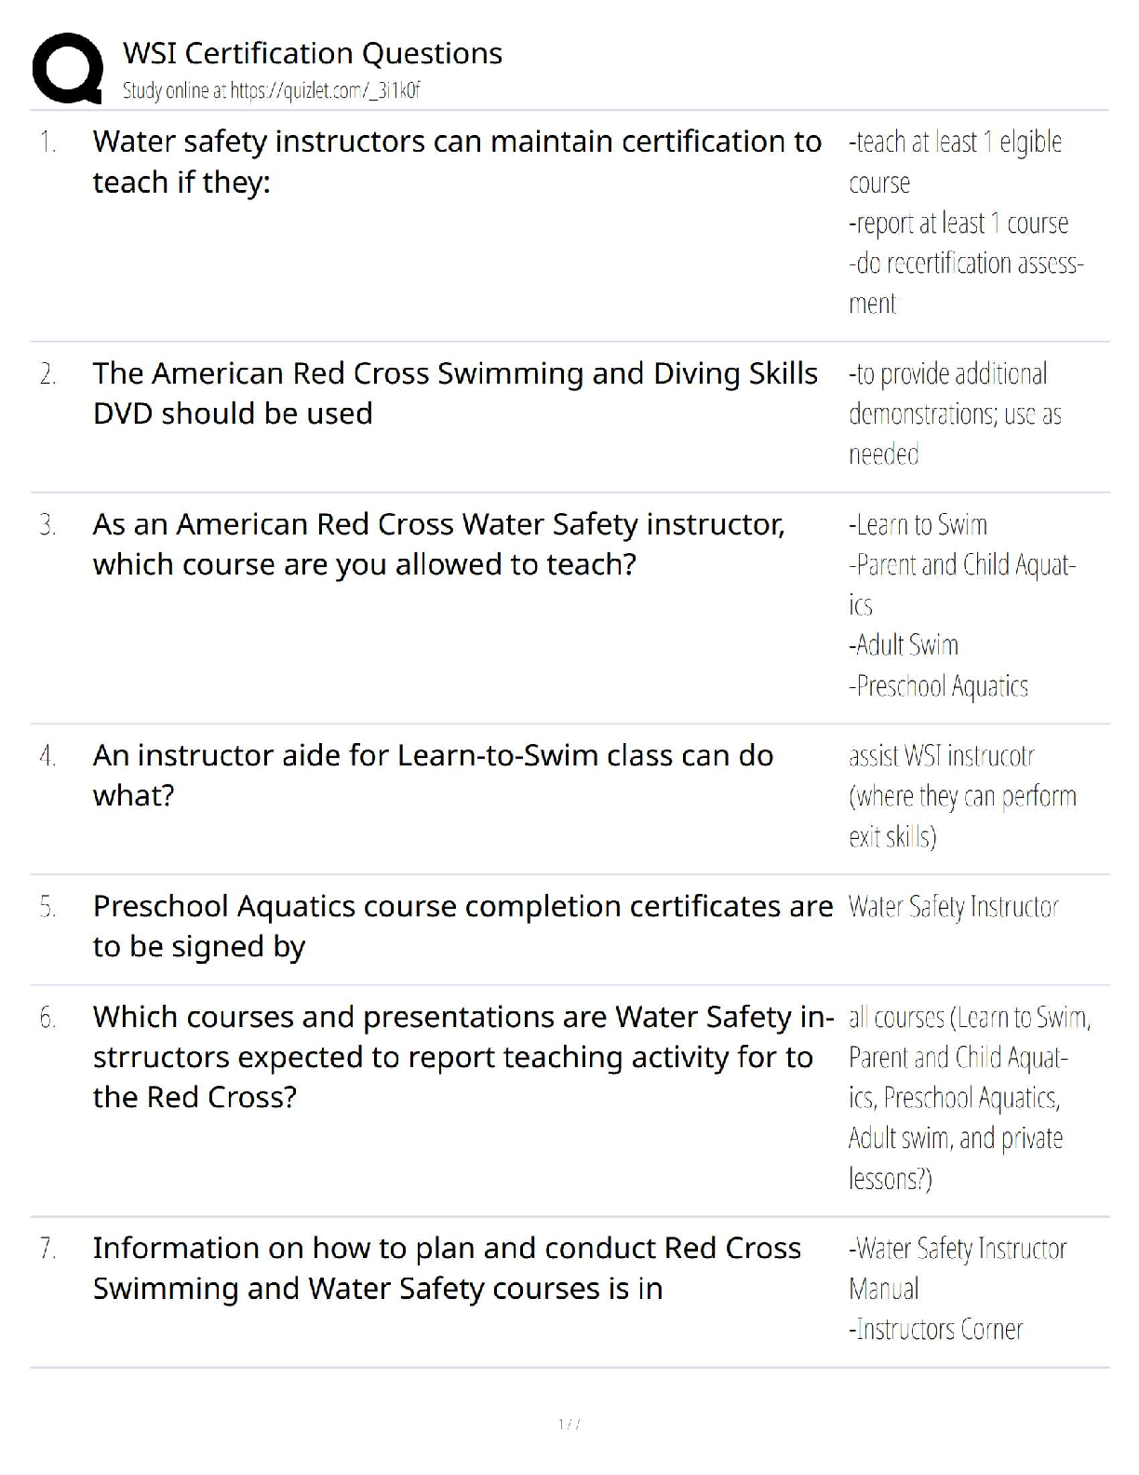Click the WSI Certification Questions title
The height and width of the screenshot is (1475, 1139).
(312, 53)
